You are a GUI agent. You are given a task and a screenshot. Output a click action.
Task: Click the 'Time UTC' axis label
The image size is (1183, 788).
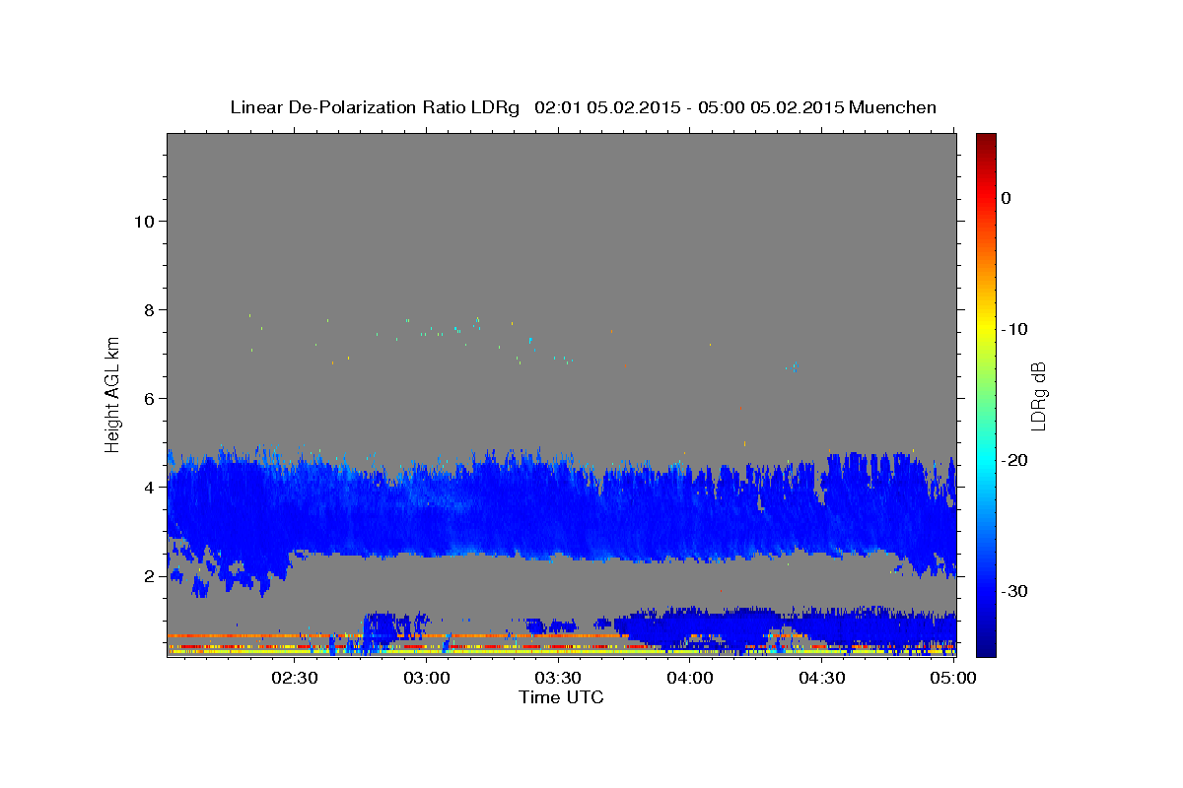561,697
